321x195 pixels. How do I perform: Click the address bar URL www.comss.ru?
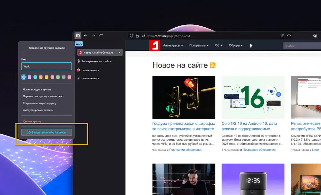tap(169, 36)
